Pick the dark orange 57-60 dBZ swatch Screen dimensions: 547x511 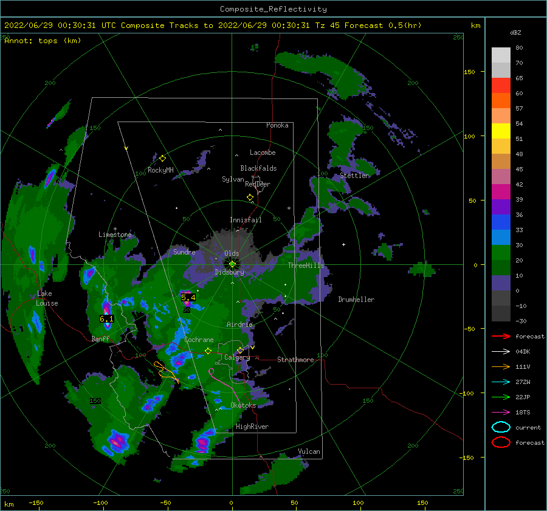tap(501, 101)
